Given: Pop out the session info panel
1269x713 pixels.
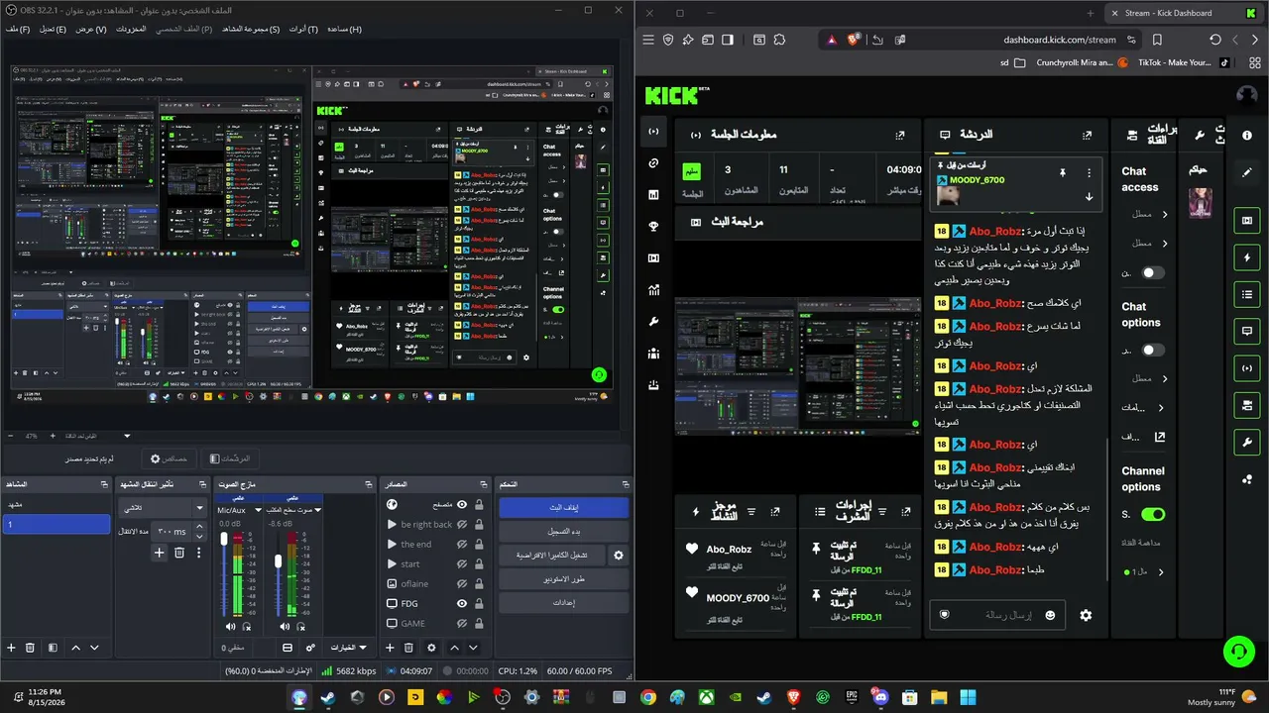Looking at the screenshot, I should (x=899, y=135).
